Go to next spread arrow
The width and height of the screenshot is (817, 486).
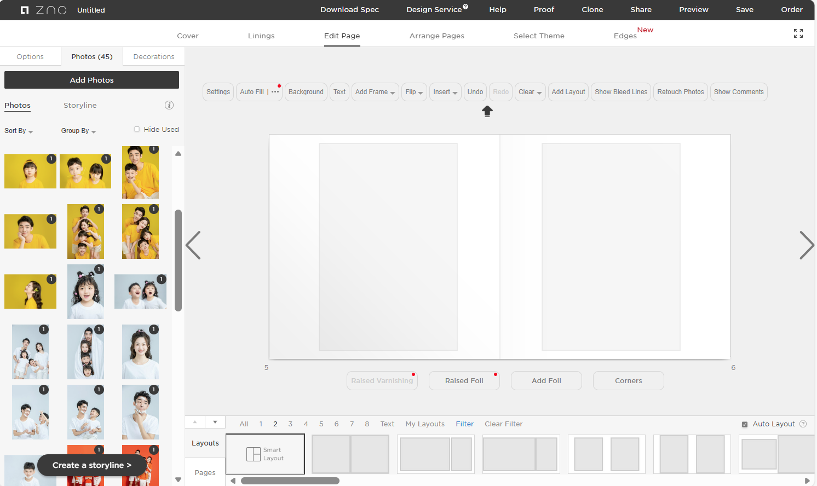[x=807, y=245]
